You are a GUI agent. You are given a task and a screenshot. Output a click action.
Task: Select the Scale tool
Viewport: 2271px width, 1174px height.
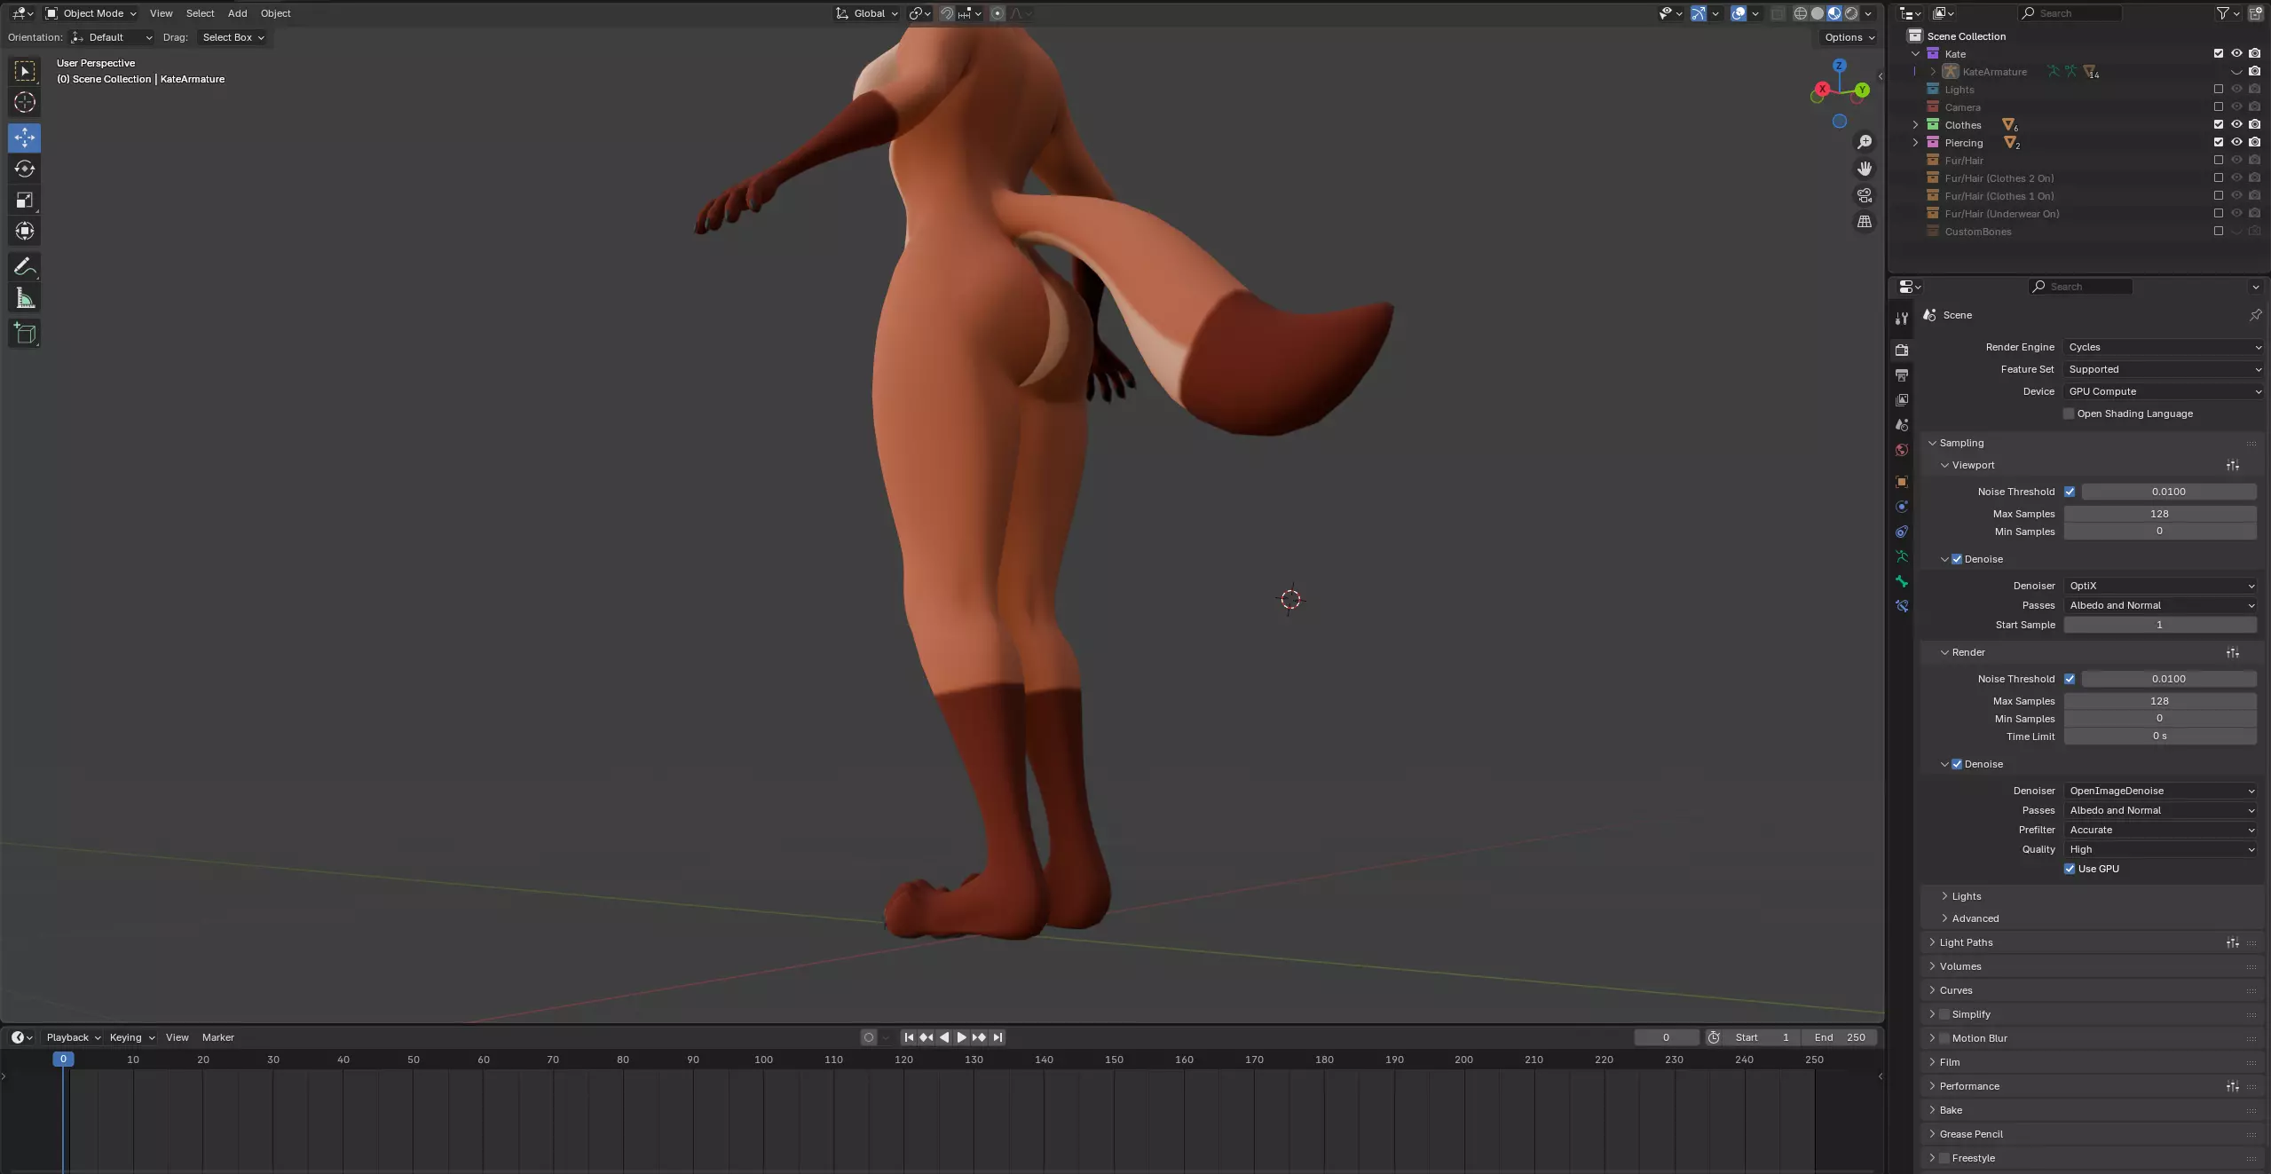click(x=25, y=200)
